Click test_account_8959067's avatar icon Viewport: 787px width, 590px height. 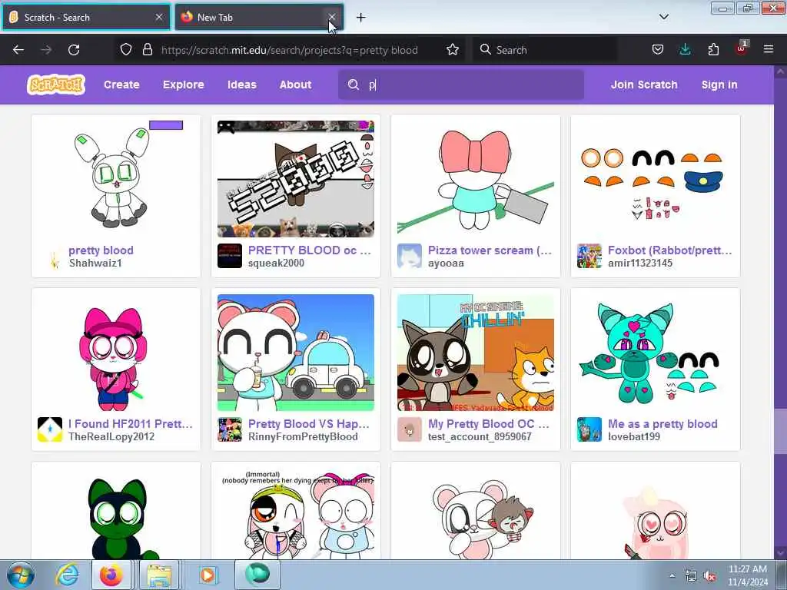click(x=410, y=429)
